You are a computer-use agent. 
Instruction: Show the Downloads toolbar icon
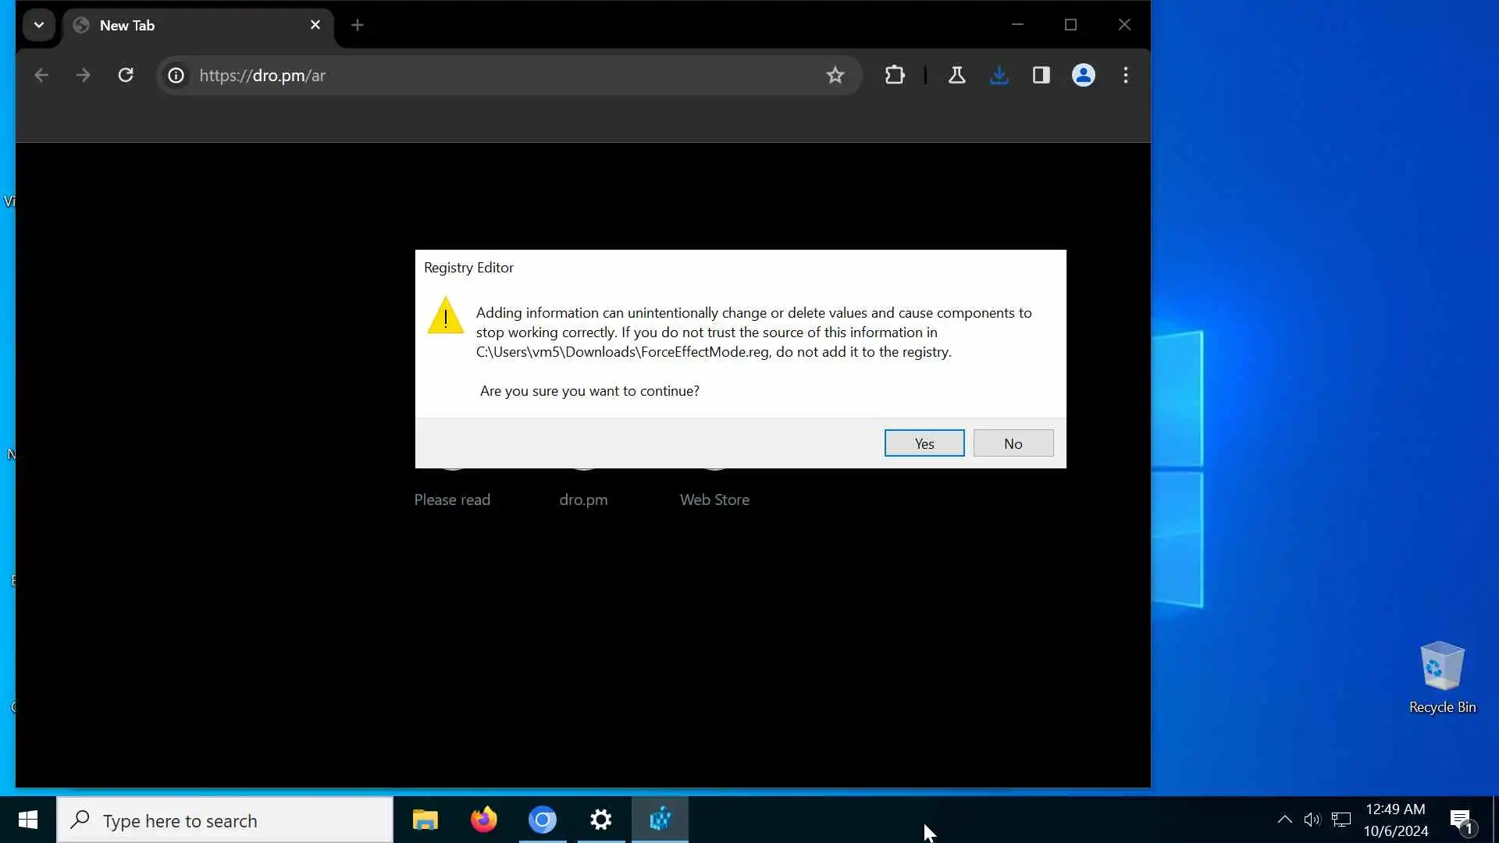[x=999, y=76]
